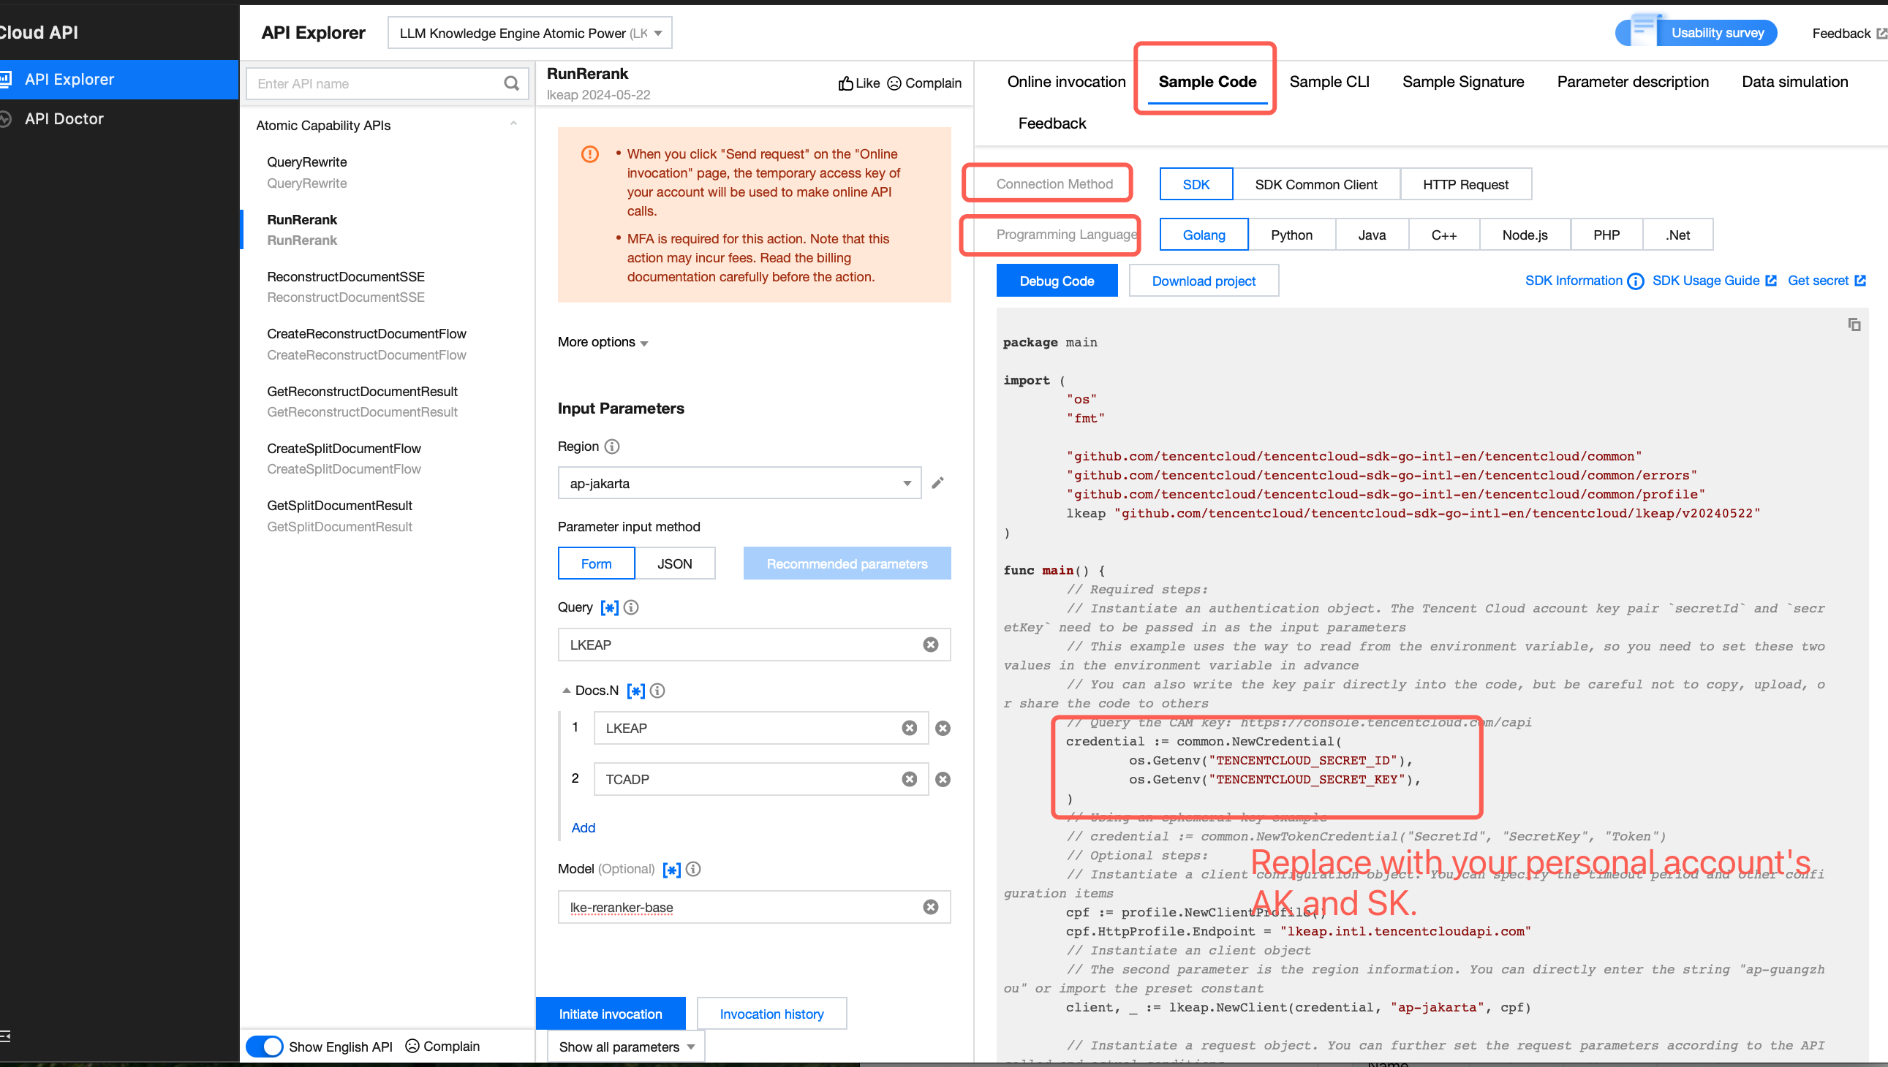
Task: Choose Python as the programming language
Action: [x=1291, y=235]
